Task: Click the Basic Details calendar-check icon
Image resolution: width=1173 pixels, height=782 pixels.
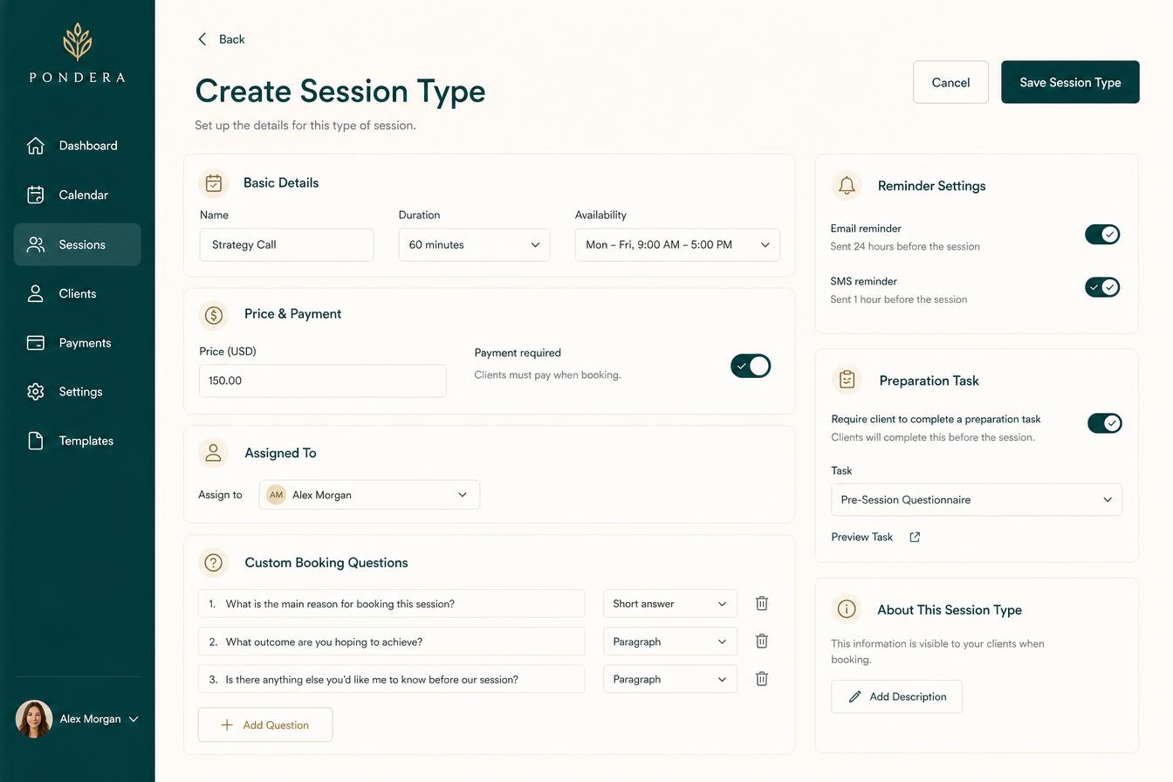Action: pyautogui.click(x=214, y=183)
